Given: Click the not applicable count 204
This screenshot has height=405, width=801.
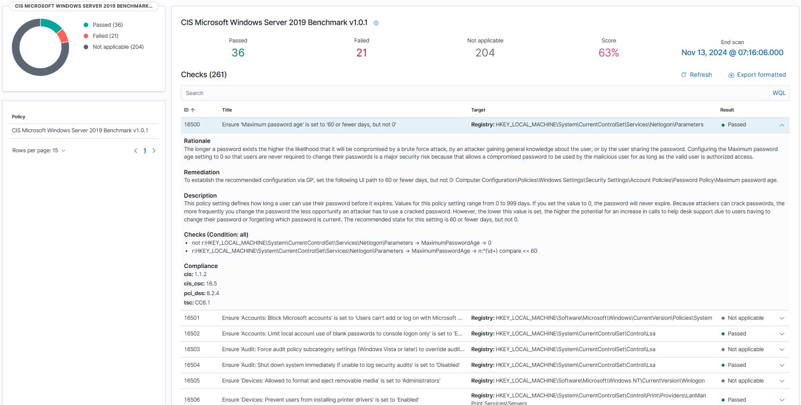Looking at the screenshot, I should pos(485,53).
